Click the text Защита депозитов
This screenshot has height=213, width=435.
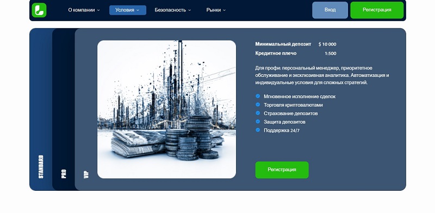point(284,122)
